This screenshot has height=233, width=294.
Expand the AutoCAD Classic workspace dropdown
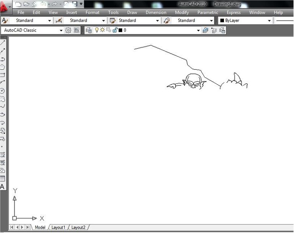pyautogui.click(x=61, y=30)
